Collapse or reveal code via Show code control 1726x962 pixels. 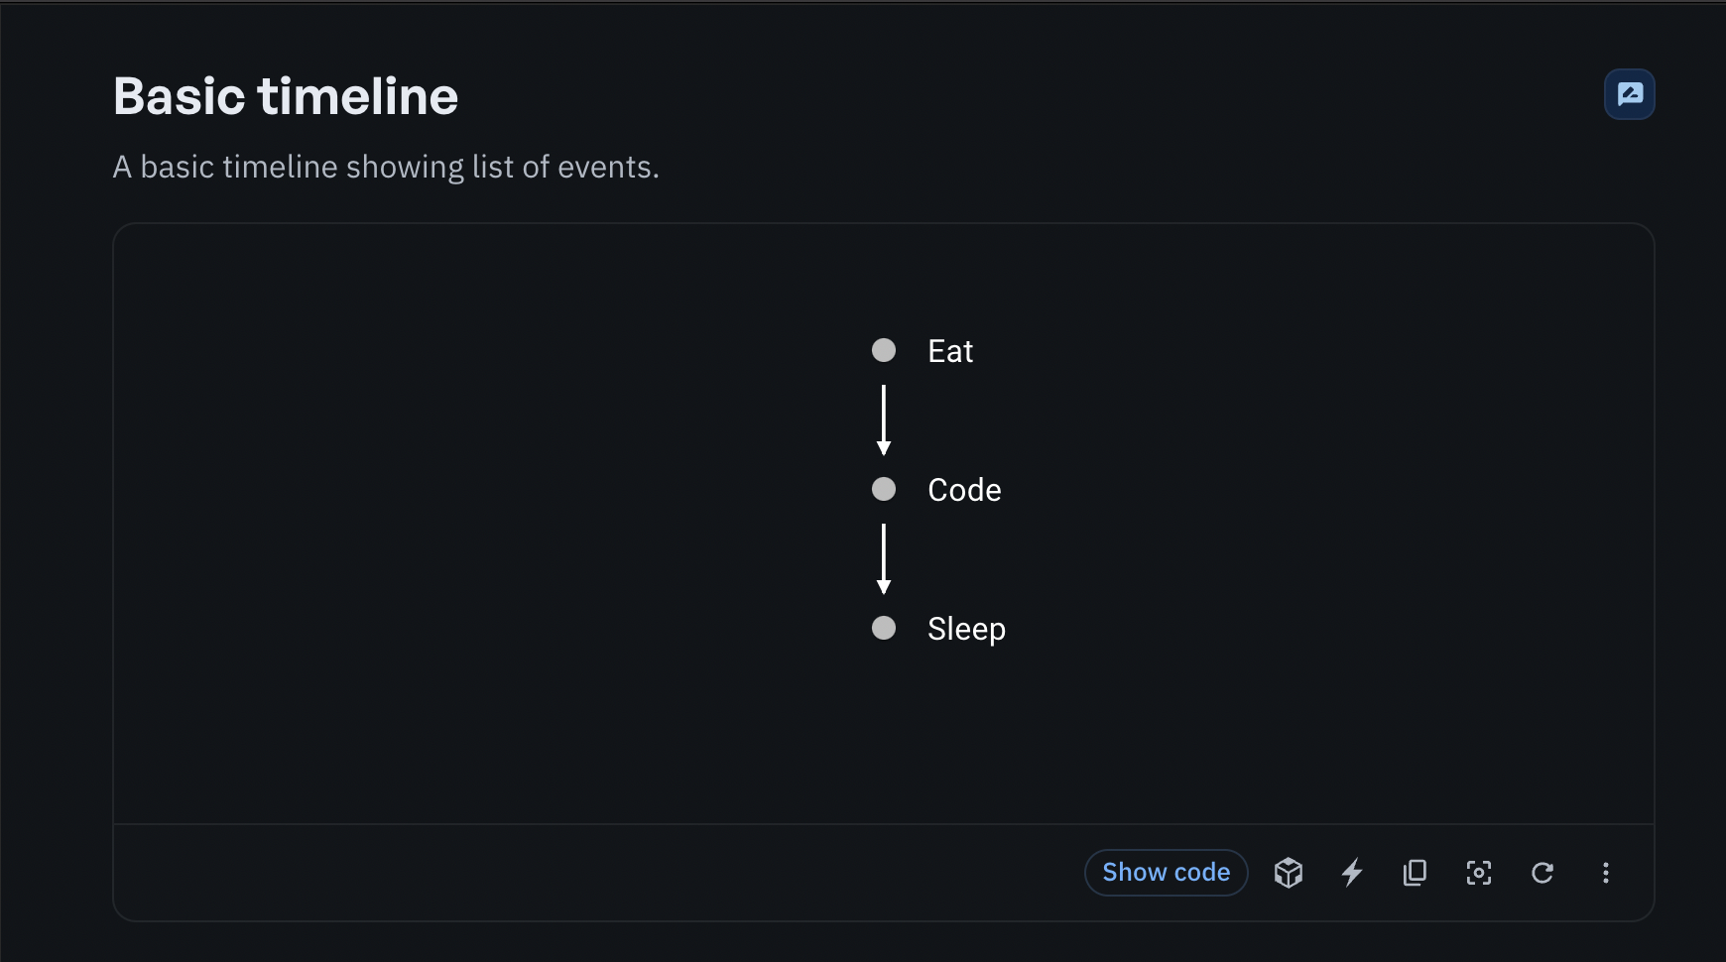coord(1166,873)
